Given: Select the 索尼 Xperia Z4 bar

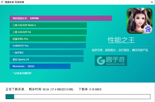Looking at the screenshot, I should (47, 59).
